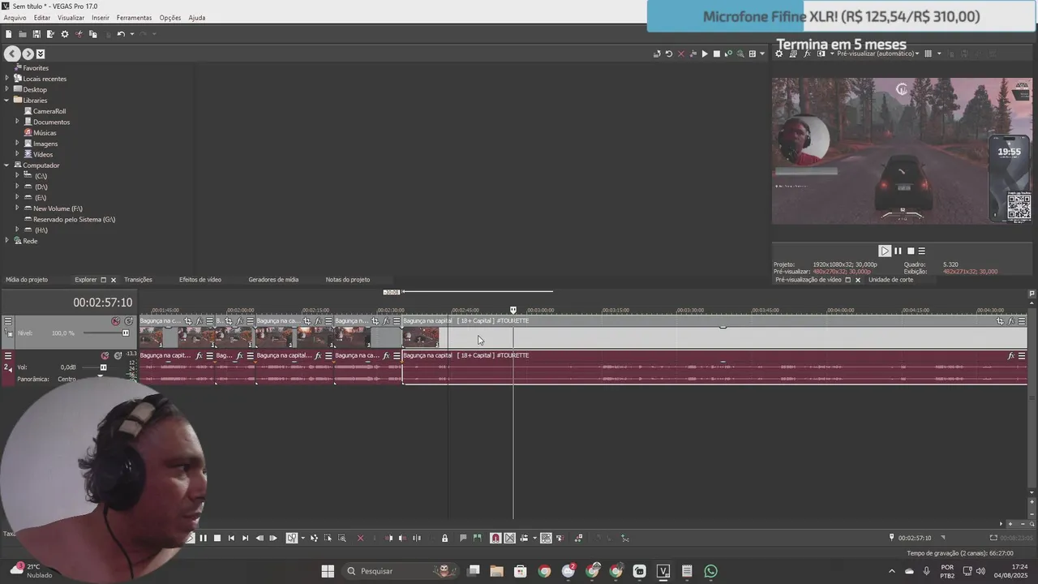1038x584 pixels.
Task: Select the Selection edit tool
Action: click(x=328, y=538)
